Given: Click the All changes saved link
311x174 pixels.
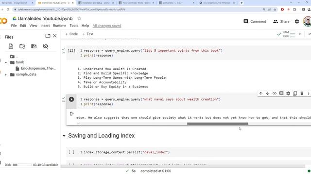Looking at the screenshot, I should coord(107,26).
